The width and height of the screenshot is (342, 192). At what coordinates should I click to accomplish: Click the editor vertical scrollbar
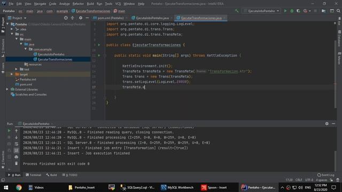pos(335,74)
